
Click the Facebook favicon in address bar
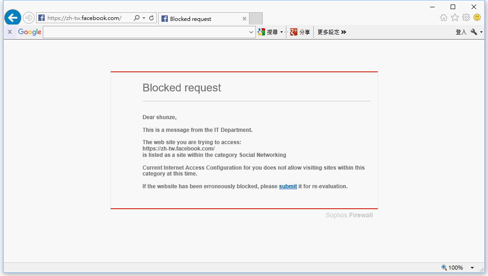[x=42, y=18]
